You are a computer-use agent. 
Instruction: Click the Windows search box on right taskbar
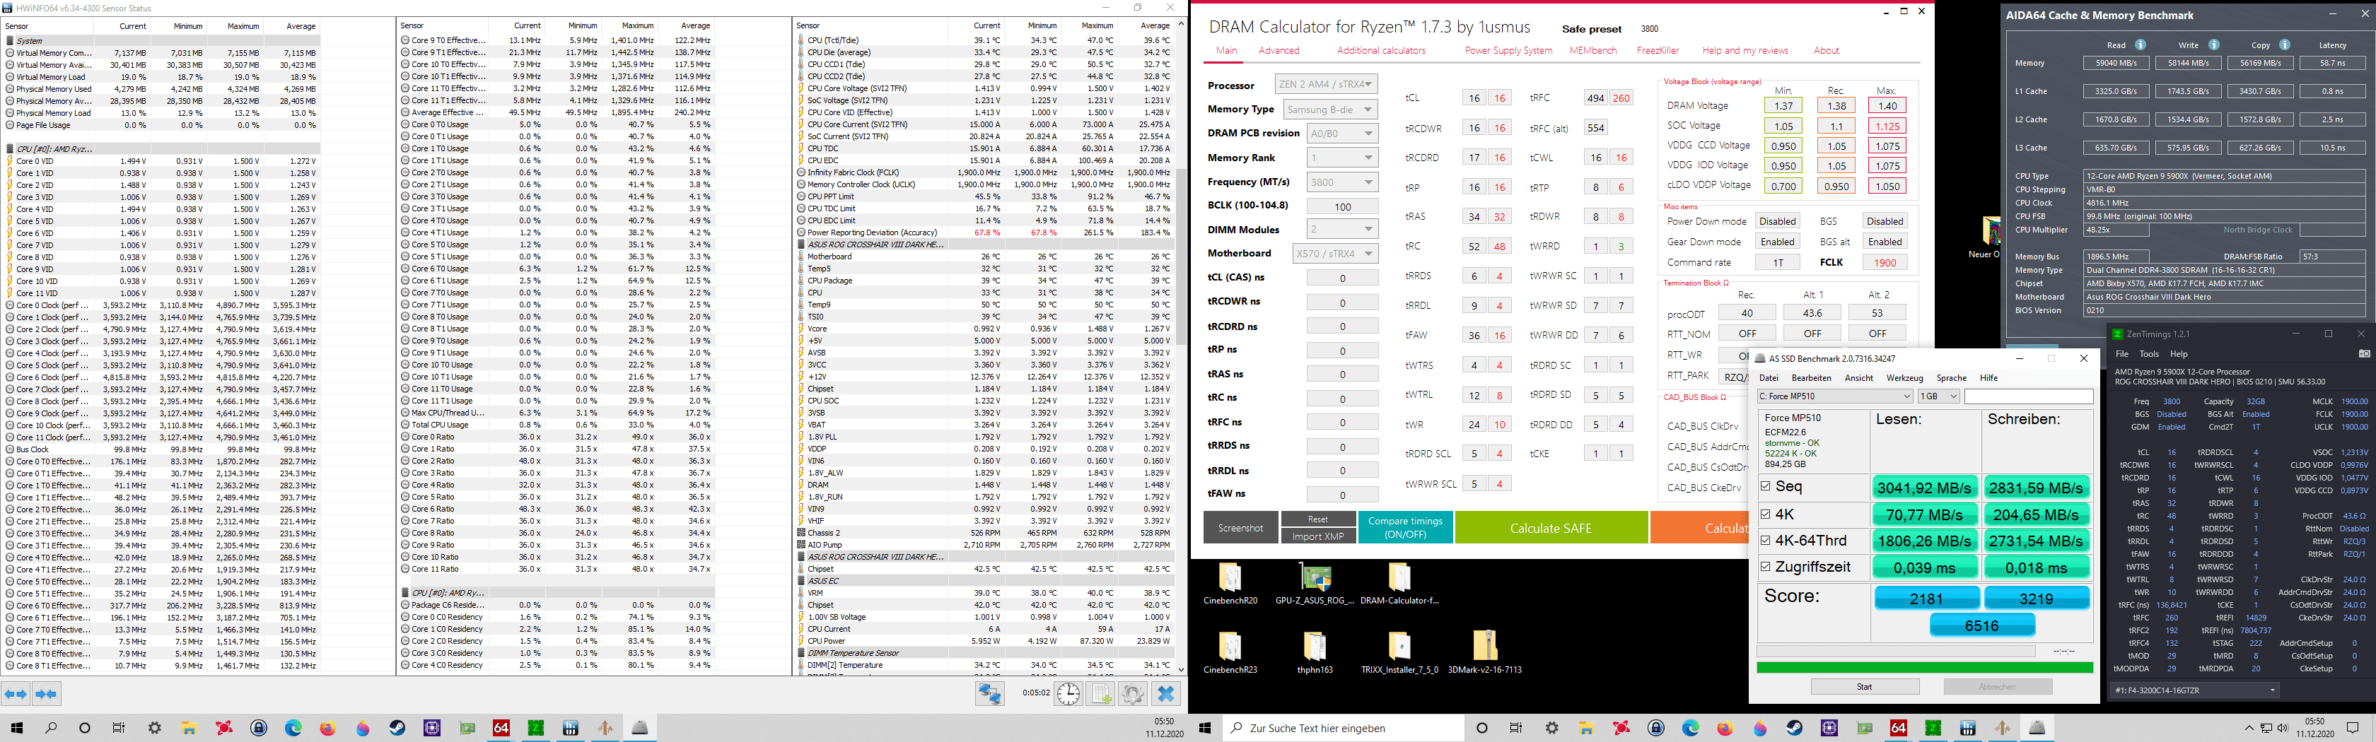tap(1345, 728)
